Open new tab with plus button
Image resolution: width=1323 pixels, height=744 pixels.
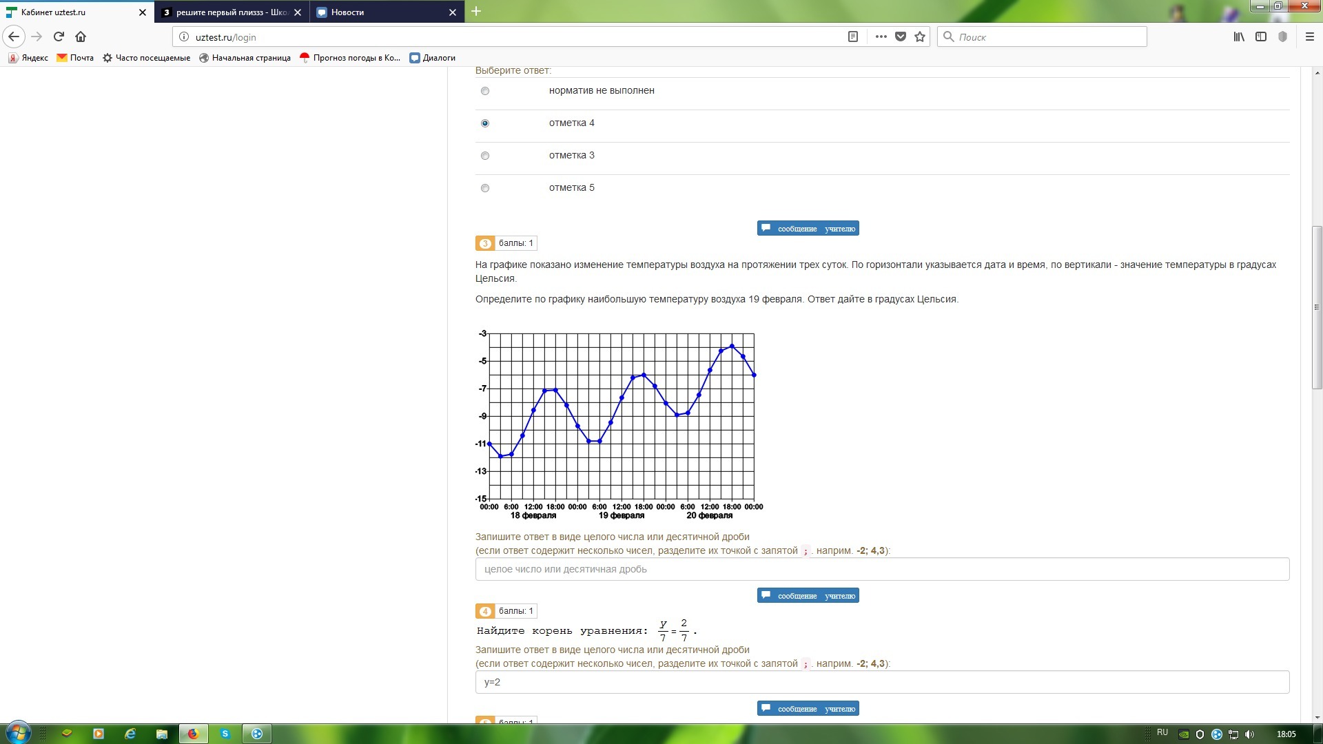[475, 12]
